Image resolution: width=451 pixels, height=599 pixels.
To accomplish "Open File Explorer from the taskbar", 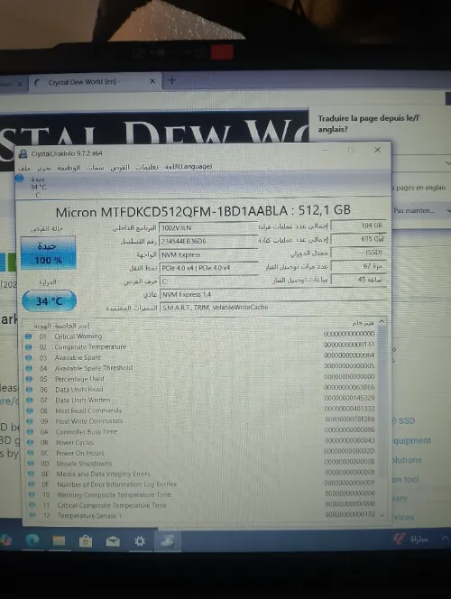I will 59,540.
